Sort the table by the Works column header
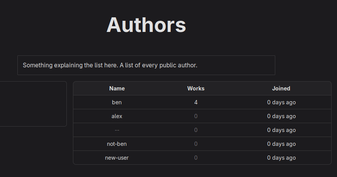Screen dimensions: 337x177 [x=196, y=88]
